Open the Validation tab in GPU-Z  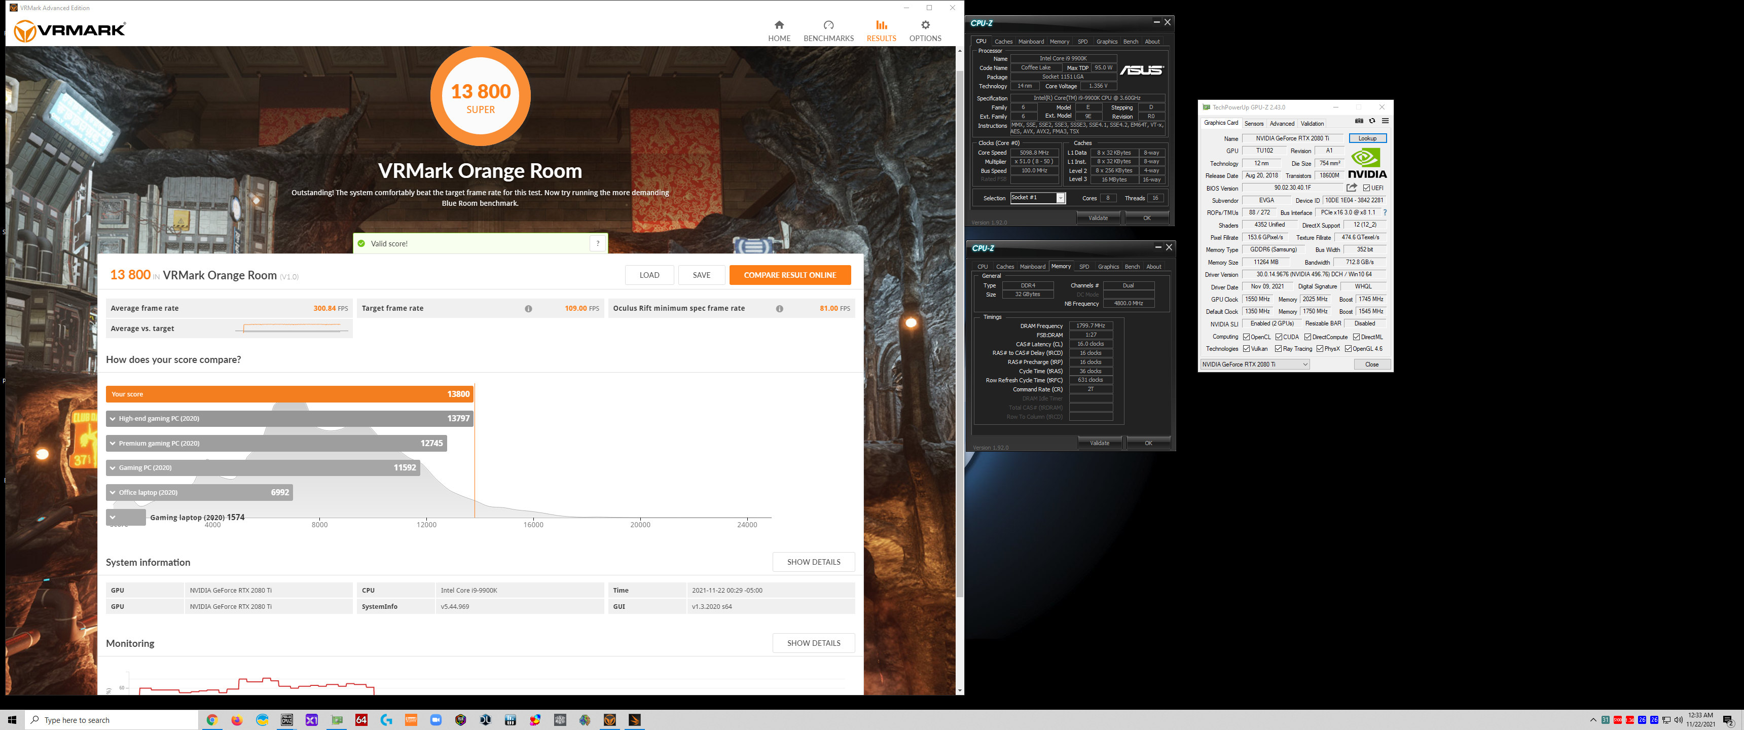click(x=1312, y=124)
